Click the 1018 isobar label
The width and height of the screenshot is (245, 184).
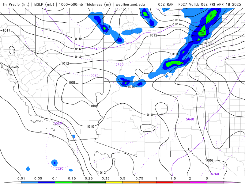click(77, 39)
